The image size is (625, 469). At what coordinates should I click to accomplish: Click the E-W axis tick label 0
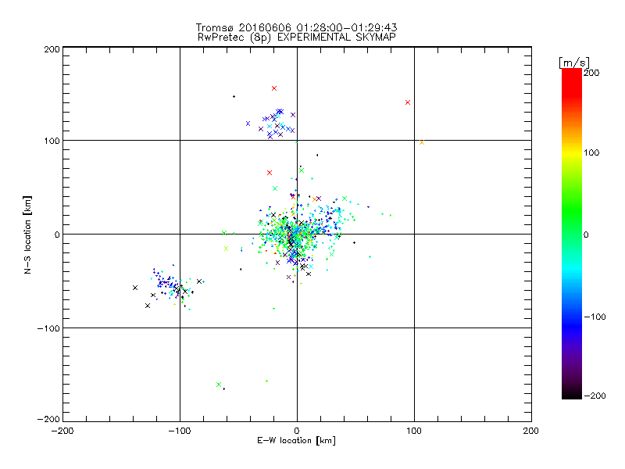point(297,431)
